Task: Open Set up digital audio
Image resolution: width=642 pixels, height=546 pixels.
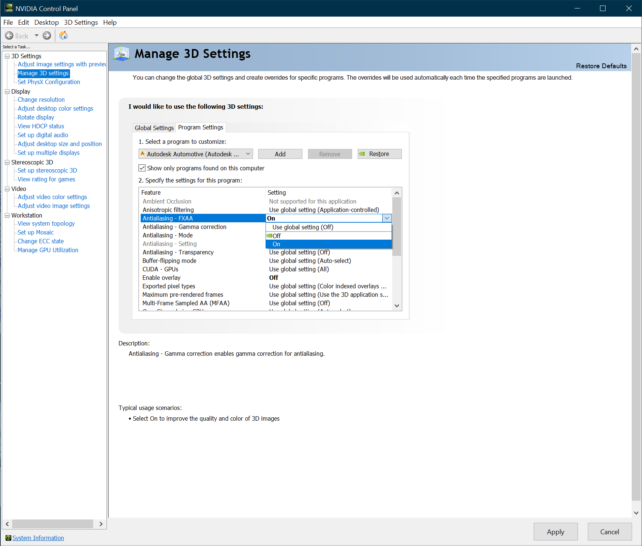Action: tap(43, 135)
